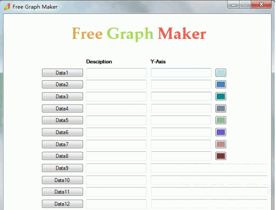
Task: Click the Description field for Data3
Action: [116, 96]
